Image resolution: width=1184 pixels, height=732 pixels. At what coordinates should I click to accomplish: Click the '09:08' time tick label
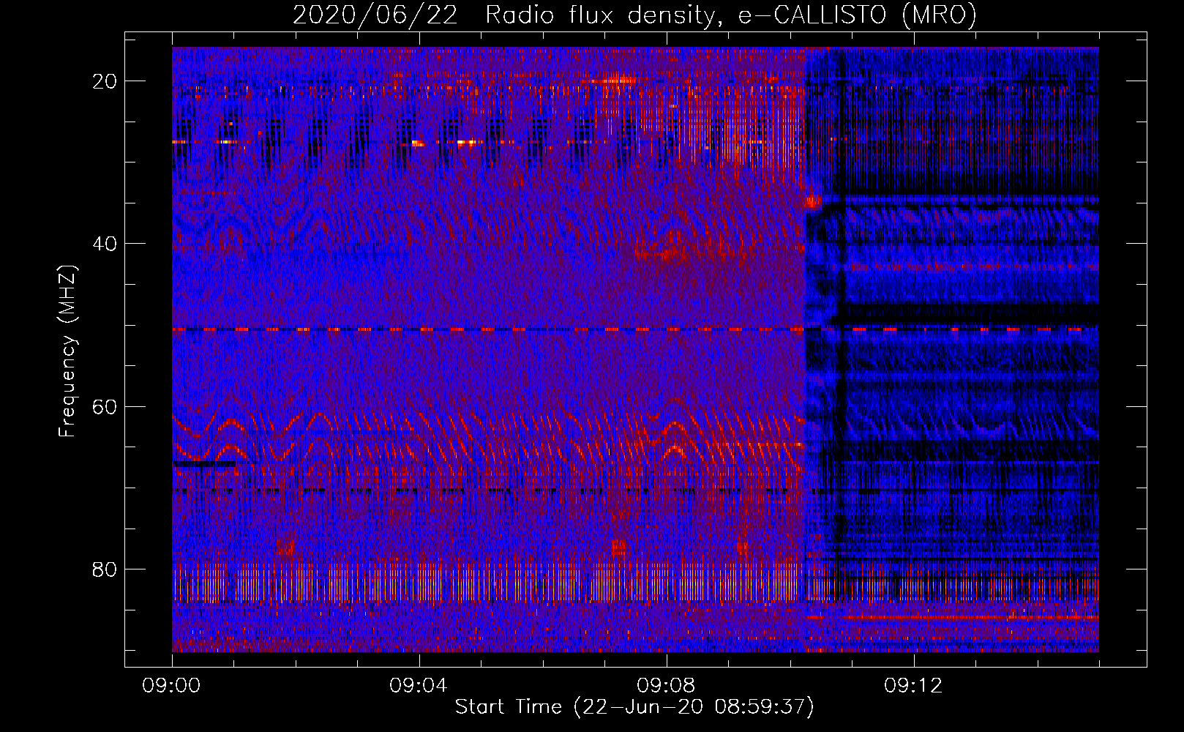[666, 686]
